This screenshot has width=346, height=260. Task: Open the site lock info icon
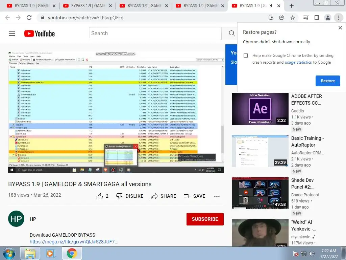(43, 18)
